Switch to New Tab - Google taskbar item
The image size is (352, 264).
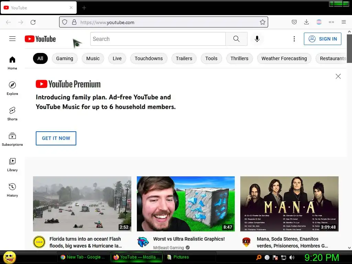(83, 257)
